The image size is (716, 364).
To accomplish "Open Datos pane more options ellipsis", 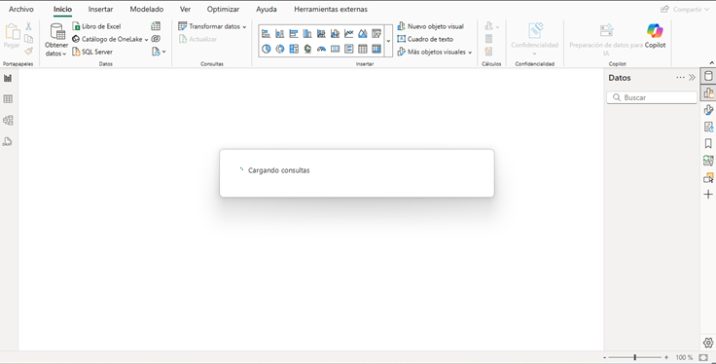I will coord(680,78).
